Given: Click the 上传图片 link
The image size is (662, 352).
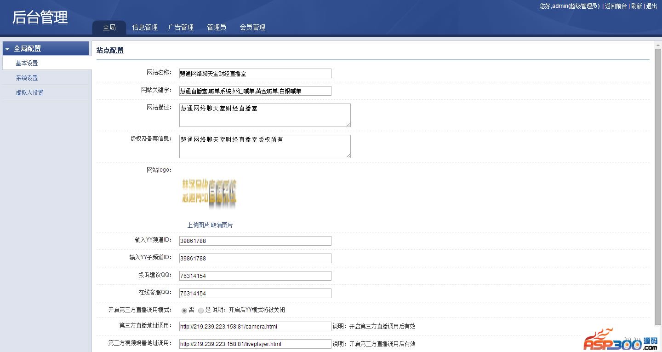Looking at the screenshot, I should click(198, 225).
